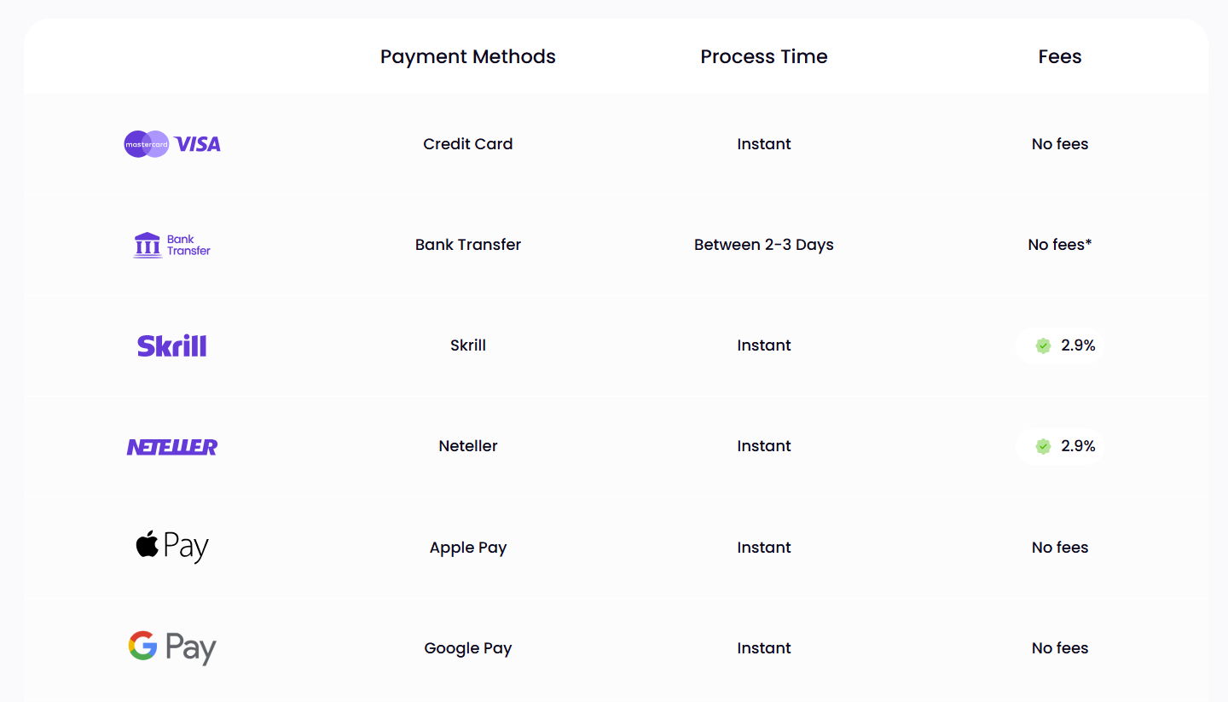Select the Neteller logo
1228x702 pixels.
[172, 446]
